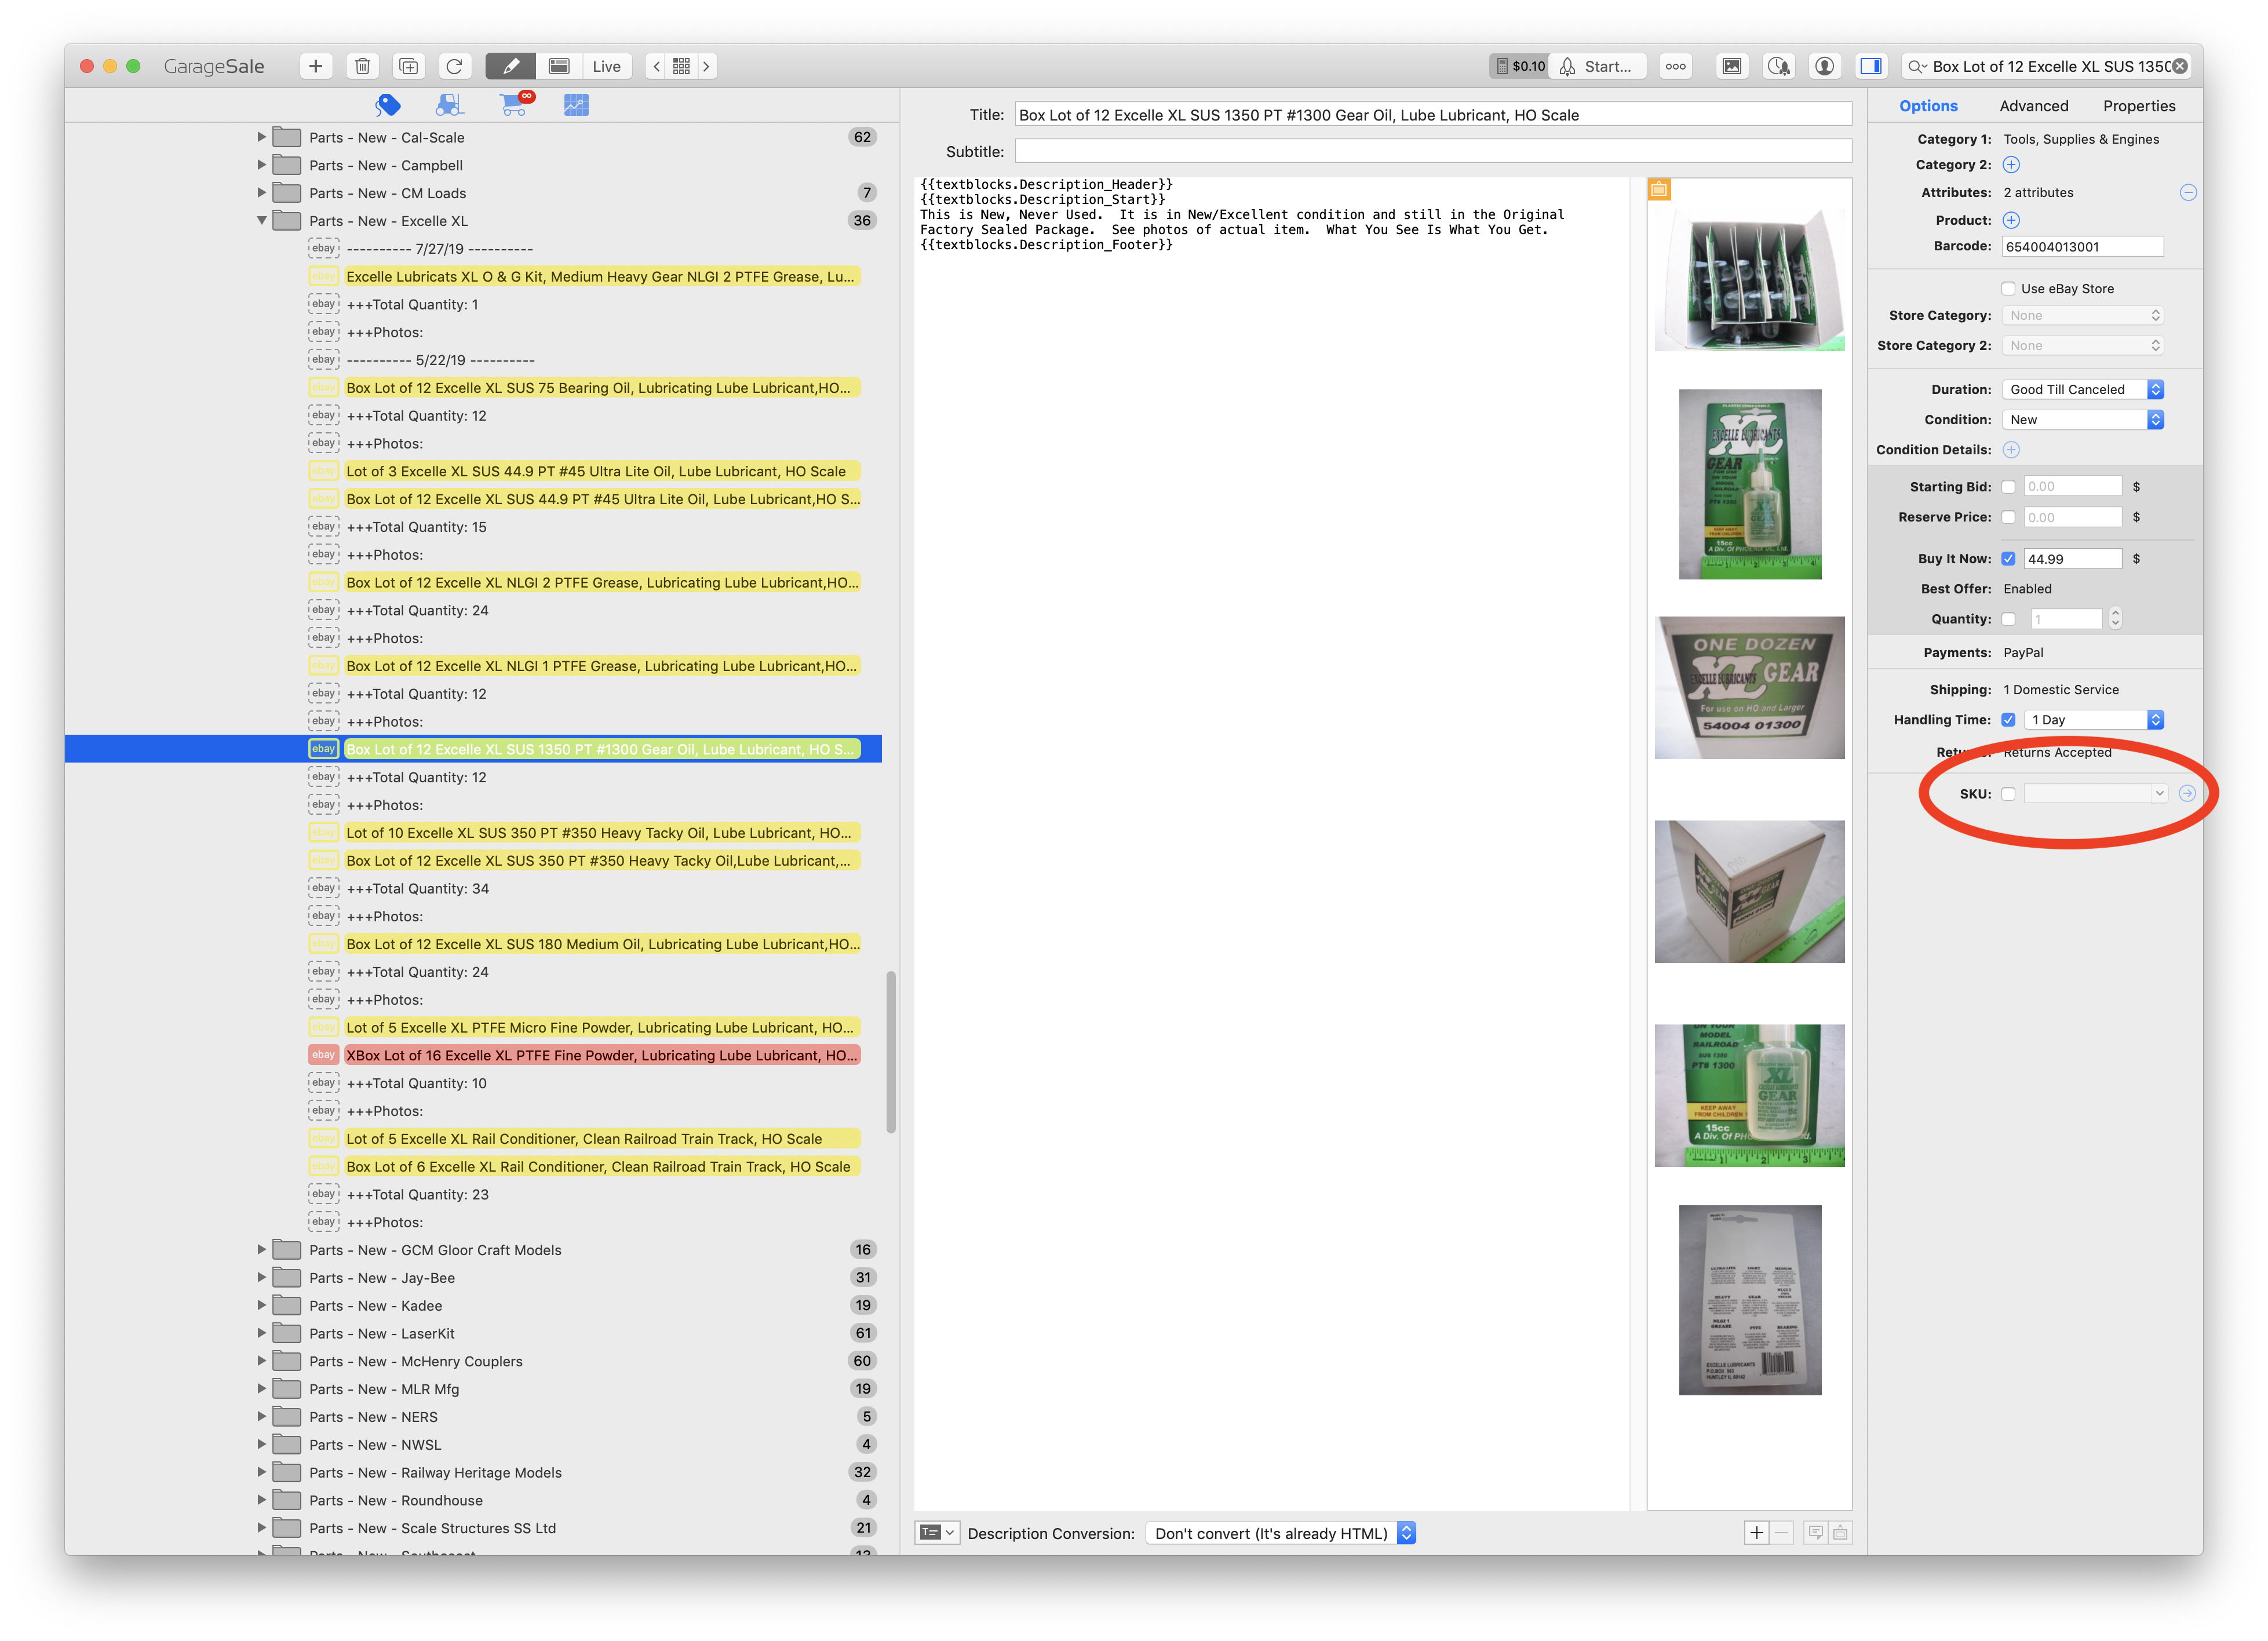This screenshot has height=1641, width=2268.
Task: Click the trash delete icon in toolbar
Action: pos(362,66)
